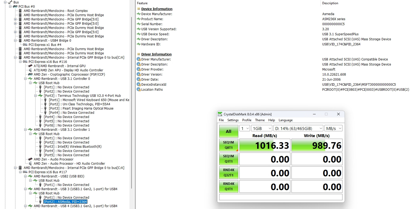Click the PCI Express x1 Bus #4 icon
Screen dimensions: 415x209
tap(25, 45)
